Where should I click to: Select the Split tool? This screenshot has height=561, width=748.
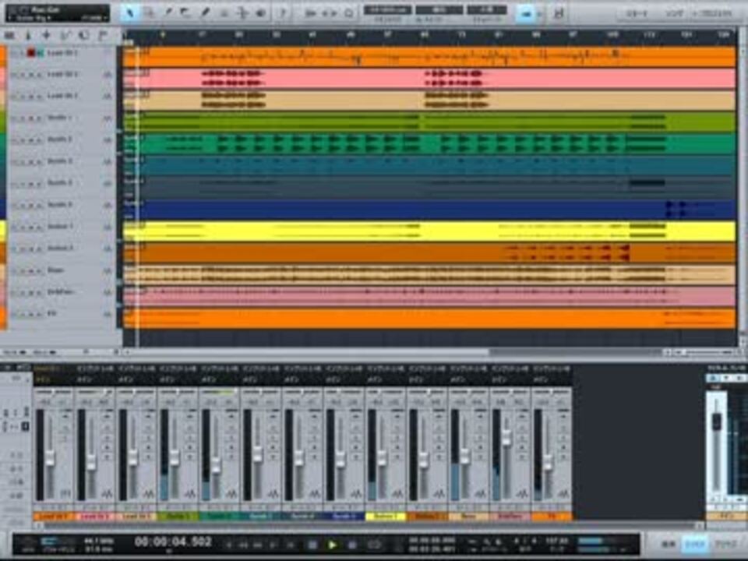168,13
